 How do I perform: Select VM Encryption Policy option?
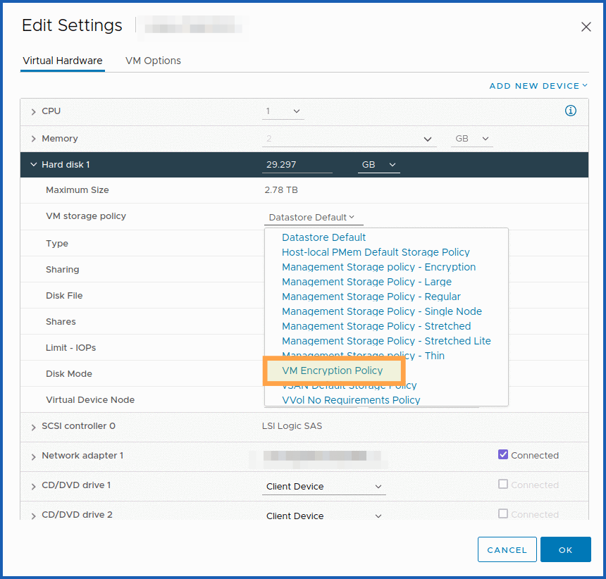click(x=333, y=371)
